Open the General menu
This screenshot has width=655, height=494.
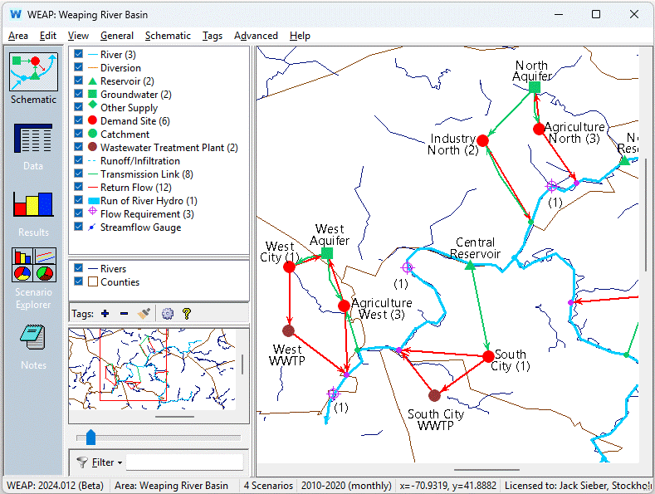pyautogui.click(x=117, y=36)
